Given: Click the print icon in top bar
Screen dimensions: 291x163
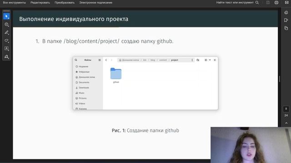Looking at the screenshot, I should (276, 3).
